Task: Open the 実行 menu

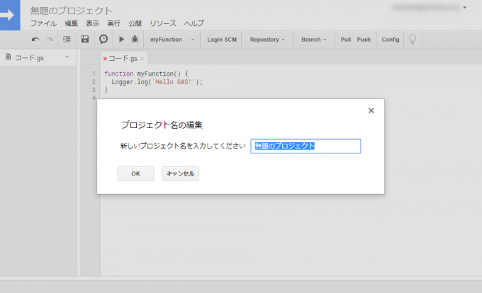Action: (x=113, y=23)
